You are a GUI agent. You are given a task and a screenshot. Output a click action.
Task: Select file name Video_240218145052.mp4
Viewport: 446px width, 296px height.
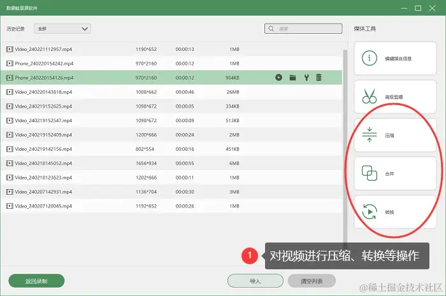coord(43,164)
